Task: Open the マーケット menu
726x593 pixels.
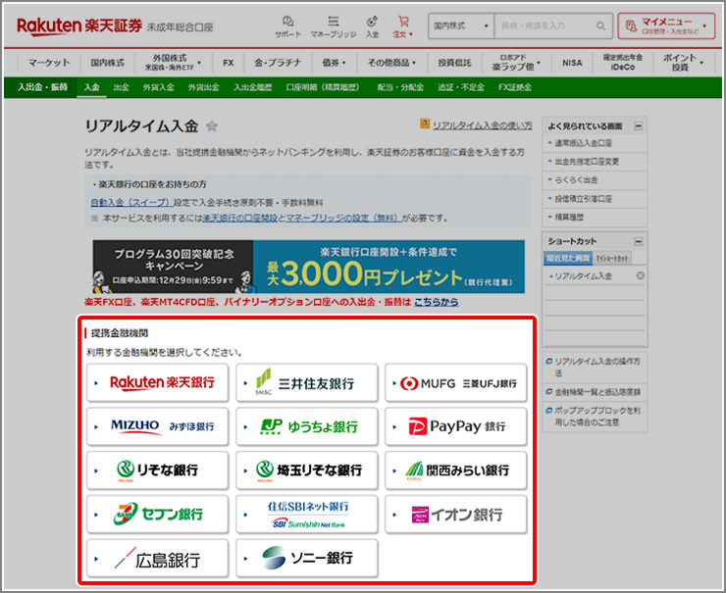Action: [x=49, y=63]
